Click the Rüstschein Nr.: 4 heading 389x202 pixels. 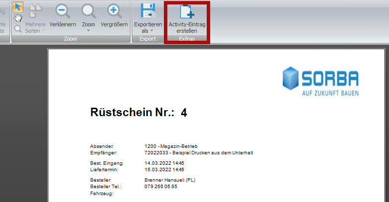click(138, 112)
